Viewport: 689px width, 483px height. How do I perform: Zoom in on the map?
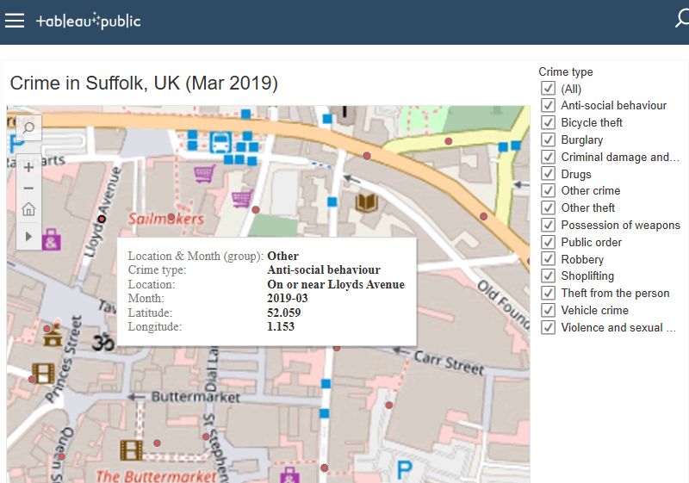[28, 167]
